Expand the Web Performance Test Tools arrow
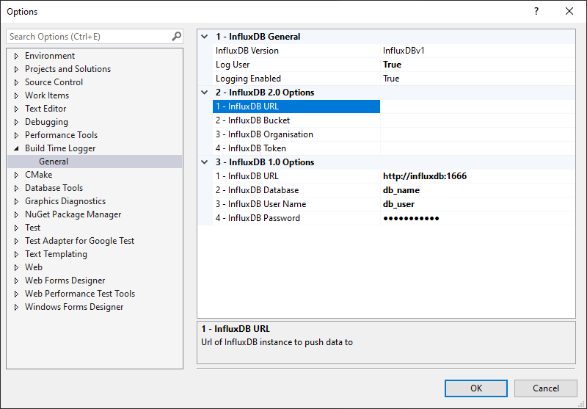 coord(16,294)
